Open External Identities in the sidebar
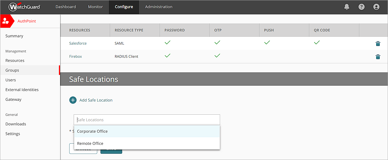Viewport: 388px width, 160px height. tap(22, 90)
